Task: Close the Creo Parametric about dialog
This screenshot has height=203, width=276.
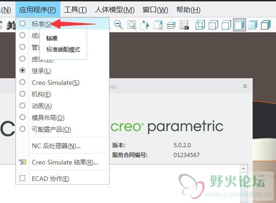Action: click(x=245, y=86)
